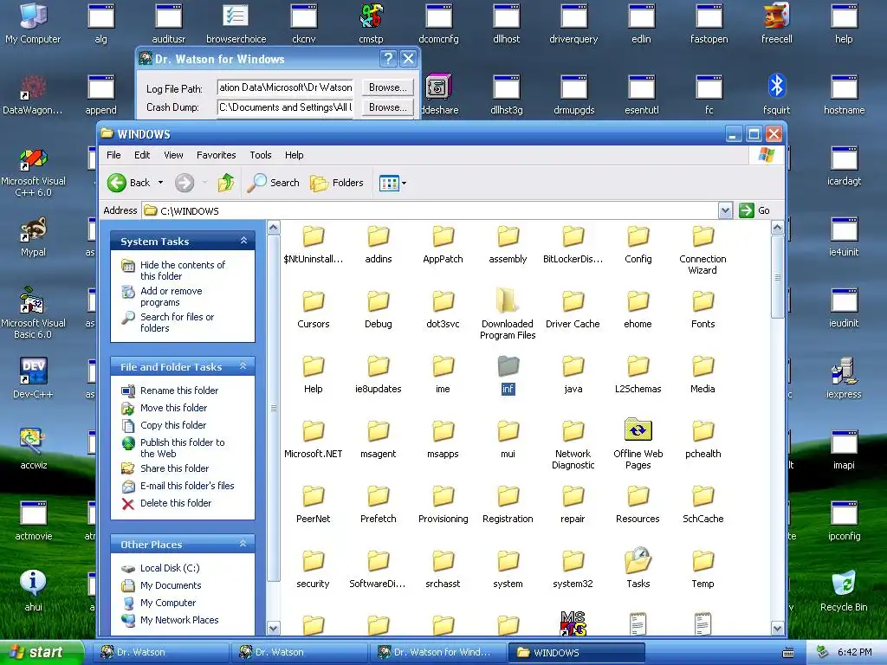Image resolution: width=887 pixels, height=665 pixels.
Task: Expand the Address bar dropdown
Action: tap(725, 210)
